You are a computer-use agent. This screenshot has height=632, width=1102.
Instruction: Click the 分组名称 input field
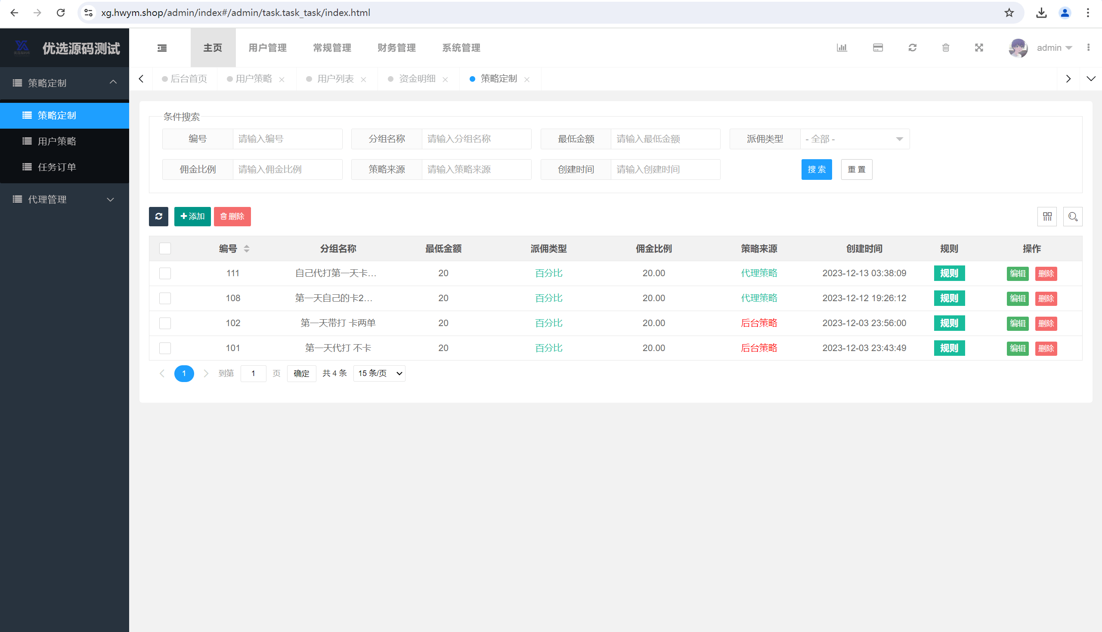[x=476, y=139]
